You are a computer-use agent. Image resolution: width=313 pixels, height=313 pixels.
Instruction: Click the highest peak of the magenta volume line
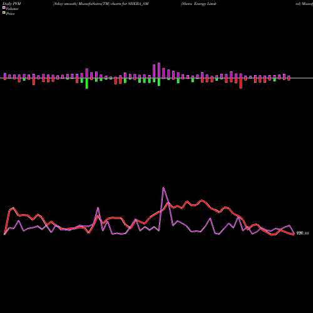163,188
